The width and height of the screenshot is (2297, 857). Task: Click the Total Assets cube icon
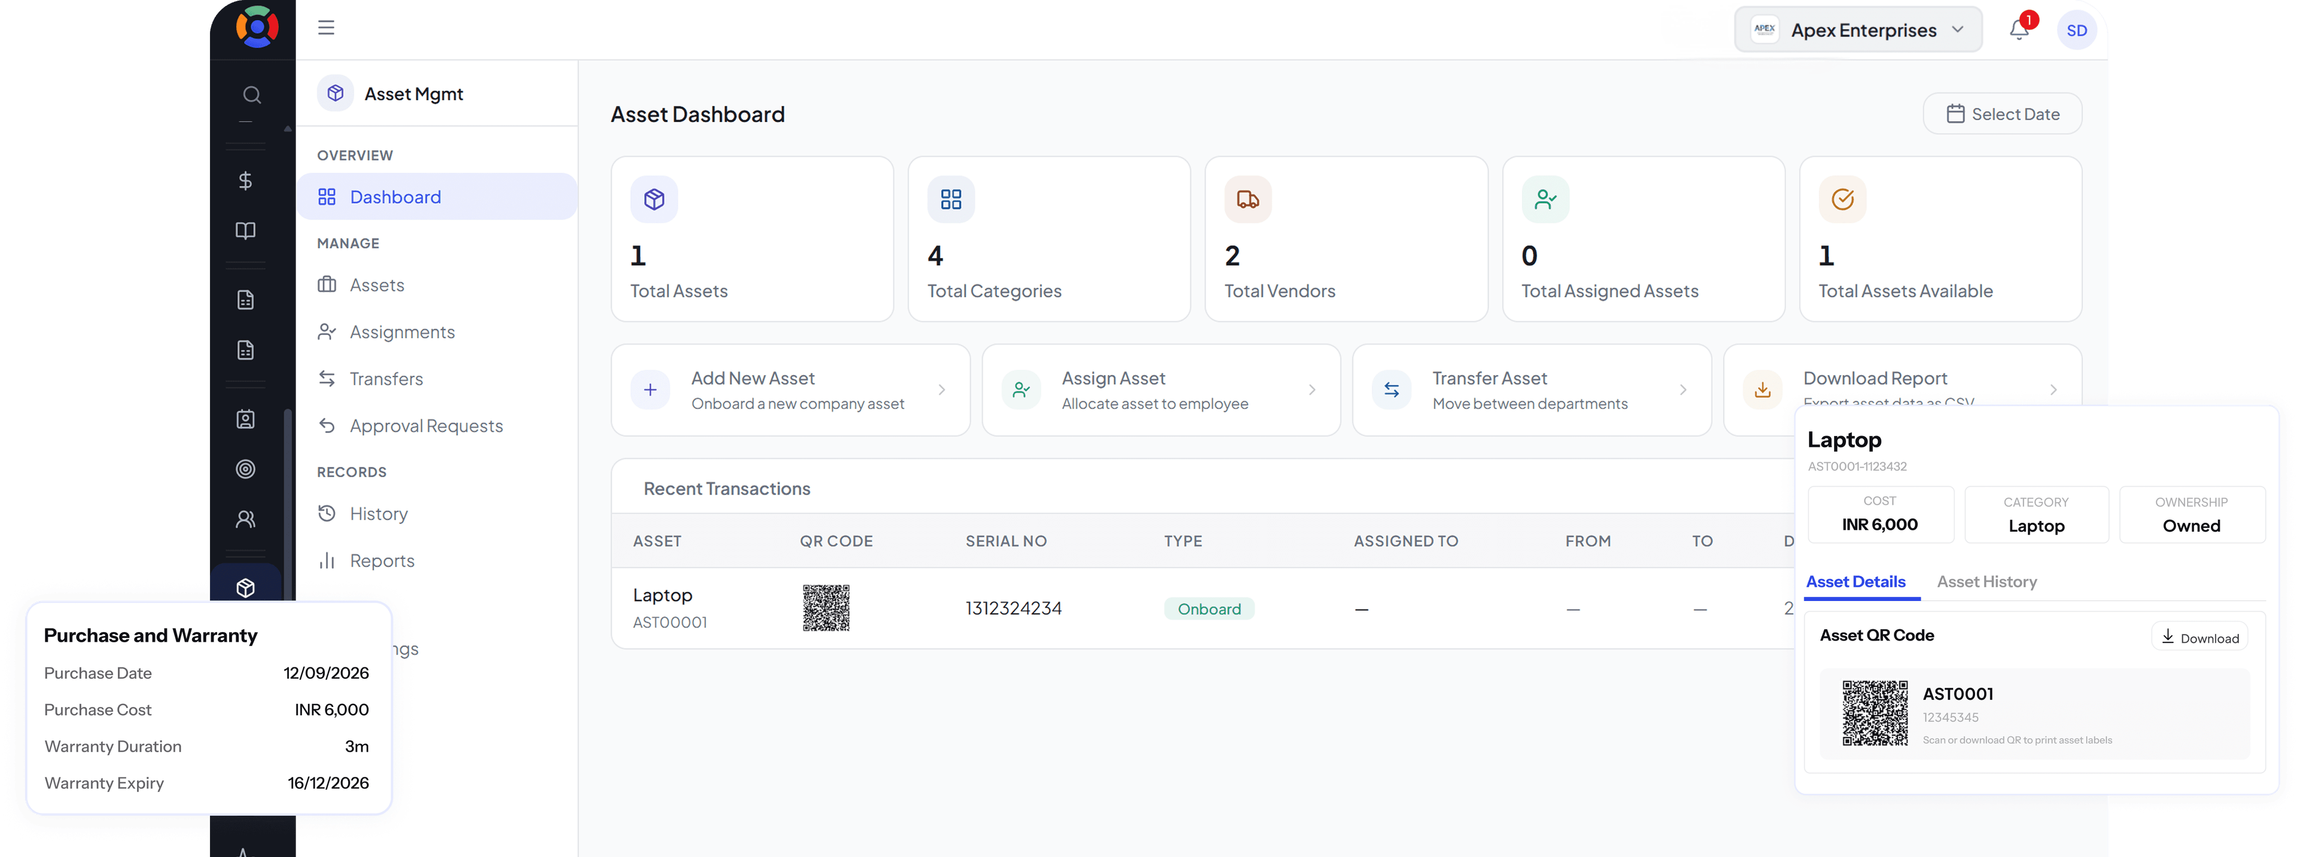point(654,199)
